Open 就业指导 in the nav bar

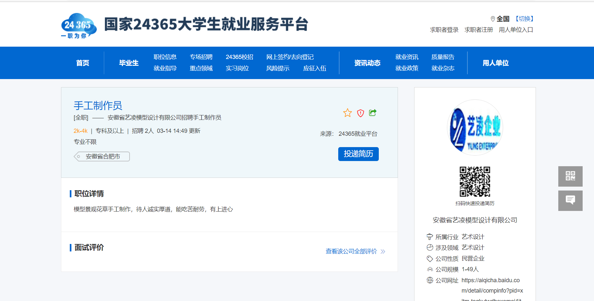[x=165, y=68]
